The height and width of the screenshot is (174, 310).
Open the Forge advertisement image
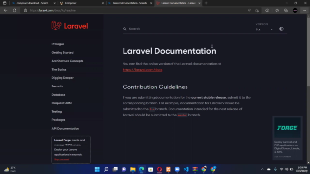pyautogui.click(x=287, y=128)
